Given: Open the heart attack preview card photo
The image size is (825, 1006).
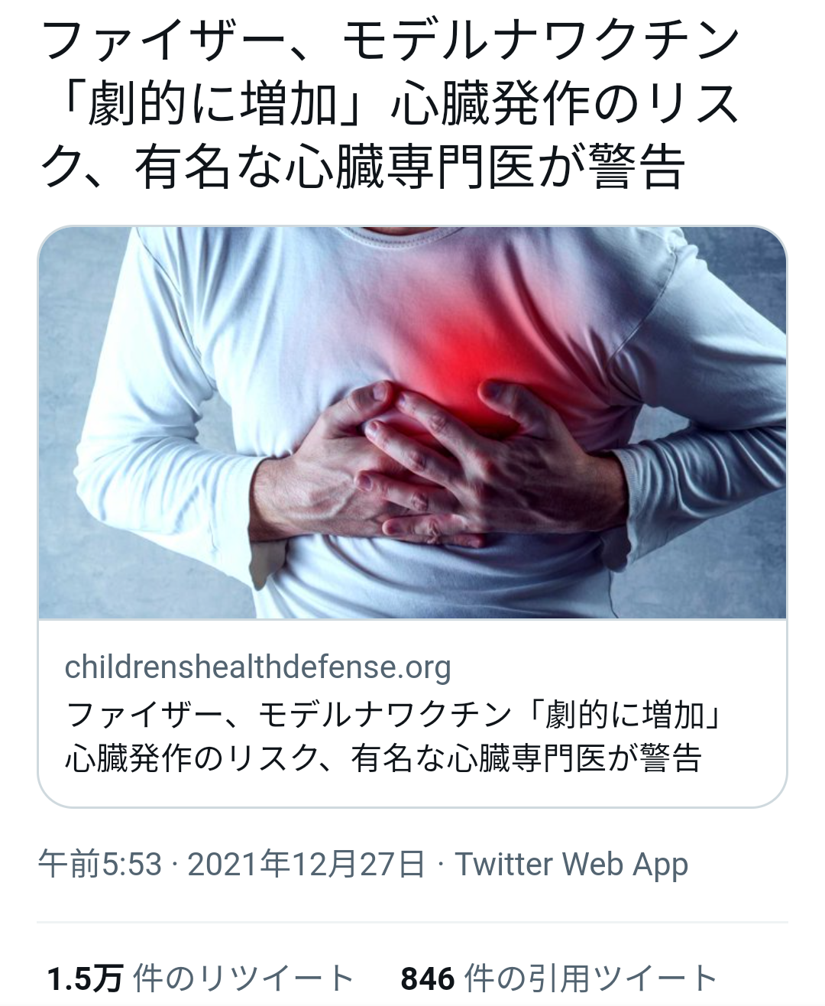Looking at the screenshot, I should [x=412, y=423].
